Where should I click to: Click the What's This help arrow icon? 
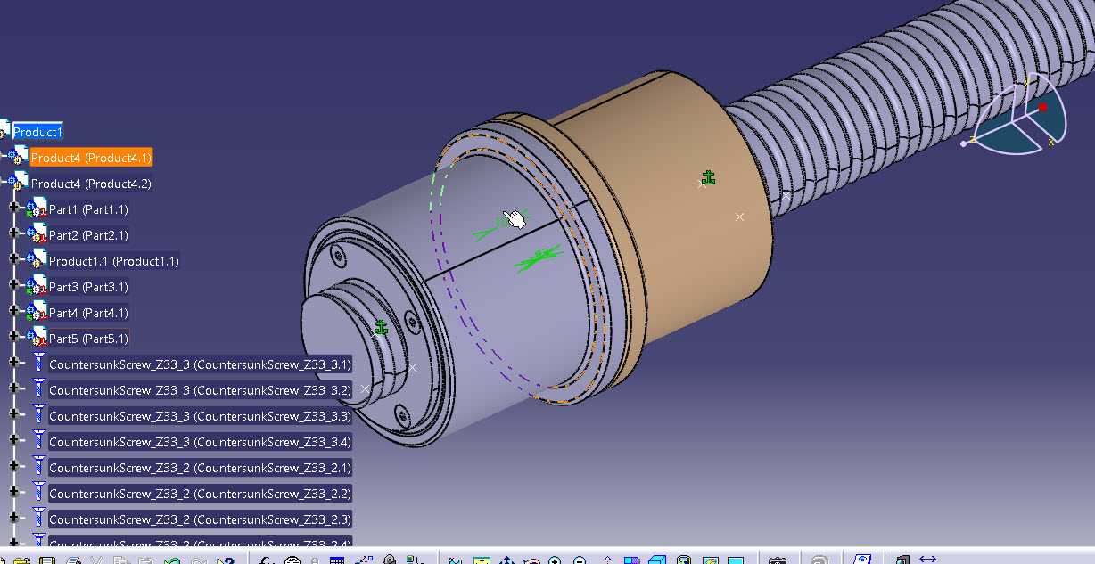pyautogui.click(x=226, y=561)
